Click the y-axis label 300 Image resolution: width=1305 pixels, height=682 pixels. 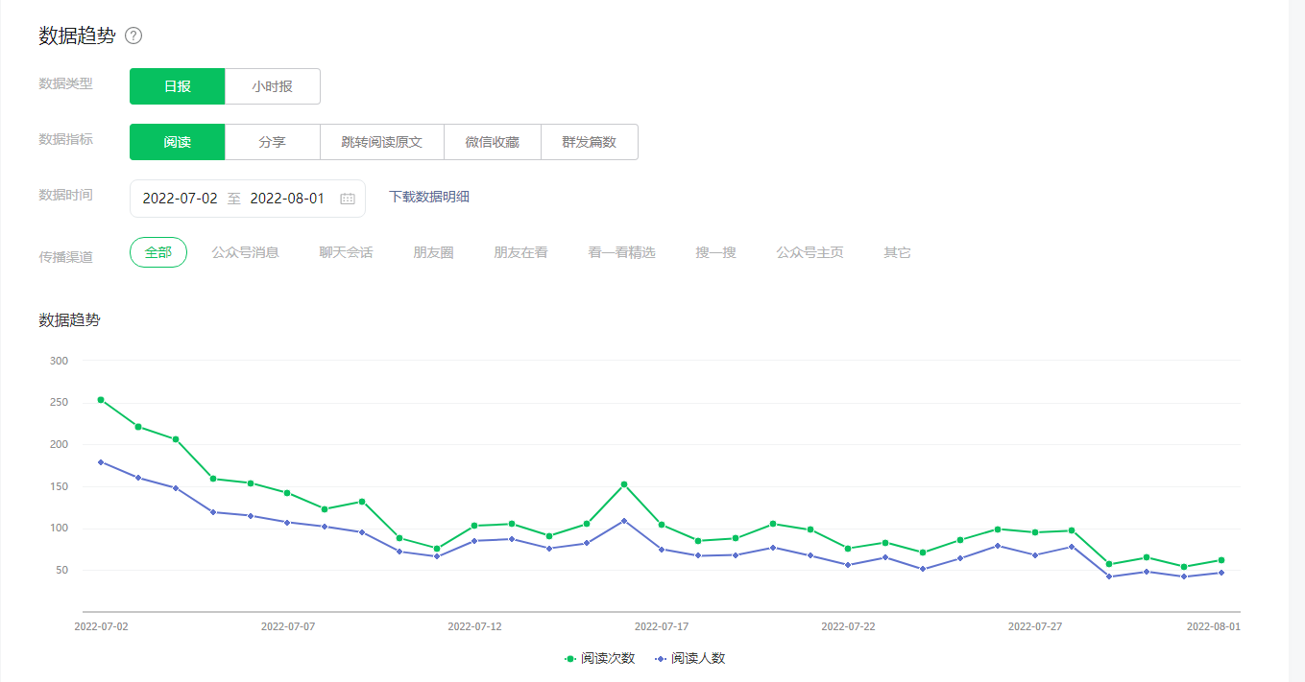[59, 361]
